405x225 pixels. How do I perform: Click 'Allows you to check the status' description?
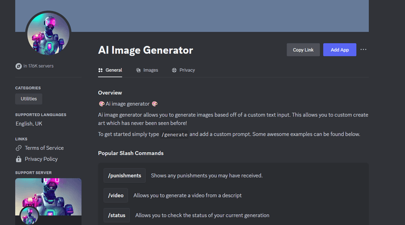202,215
